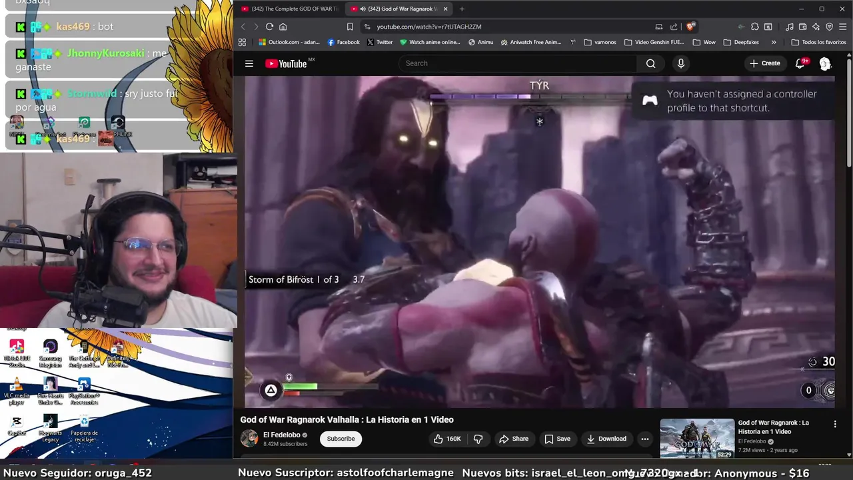This screenshot has width=853, height=480.
Task: Open PlayStation Accessories desktop shortcut
Action: tap(84, 391)
